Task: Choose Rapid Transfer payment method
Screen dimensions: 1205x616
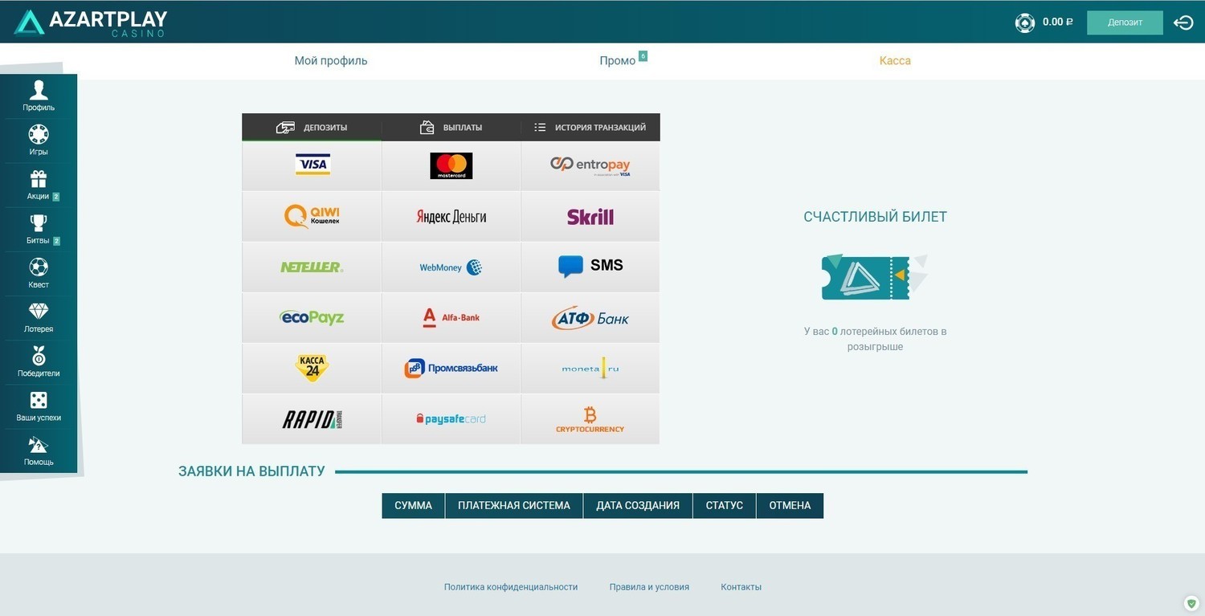Action: click(312, 418)
